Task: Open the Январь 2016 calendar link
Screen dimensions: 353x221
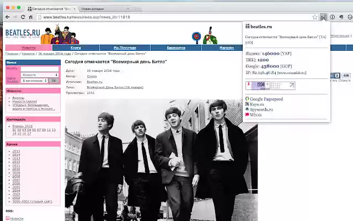Action: click(23, 126)
